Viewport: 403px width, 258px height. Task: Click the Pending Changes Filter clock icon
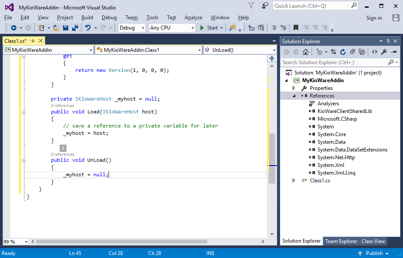(319, 52)
